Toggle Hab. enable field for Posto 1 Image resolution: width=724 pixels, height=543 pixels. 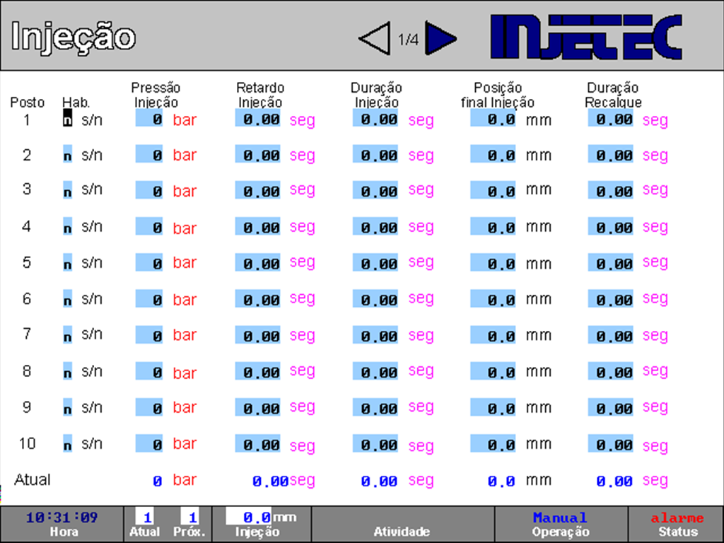(x=67, y=119)
